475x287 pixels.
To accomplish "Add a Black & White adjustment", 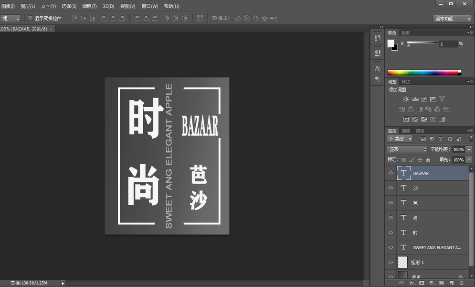I will pyautogui.click(x=420, y=109).
